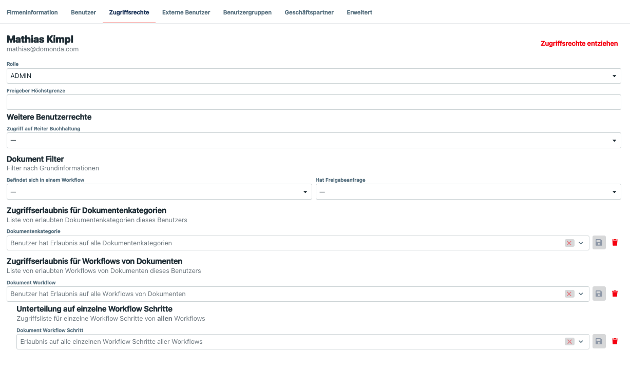Open the Firmeninformation tab
Viewport: 630px width, 371px height.
tap(32, 12)
